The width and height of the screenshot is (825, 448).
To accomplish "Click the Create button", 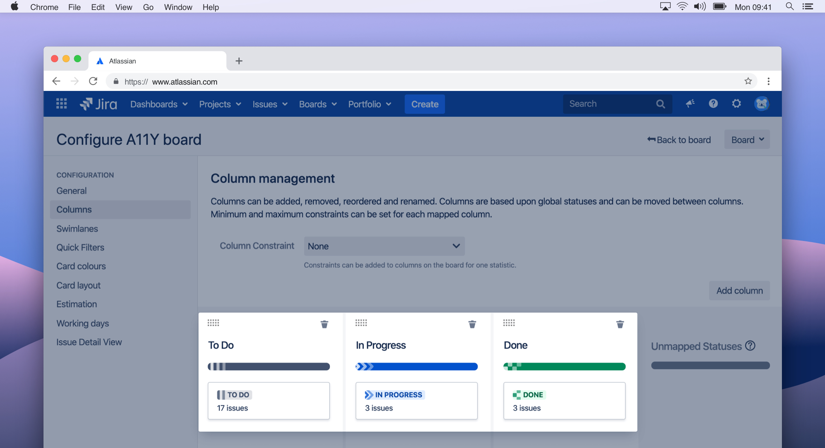I will pyautogui.click(x=424, y=104).
